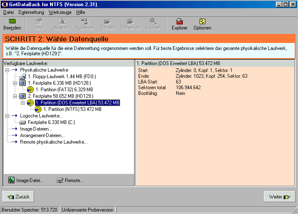Click the Ende value Zylinder: 1023
Screen dimensions: 298x214
tap(212, 76)
